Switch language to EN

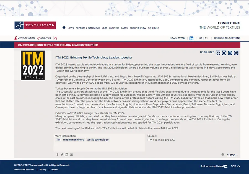click(206, 38)
